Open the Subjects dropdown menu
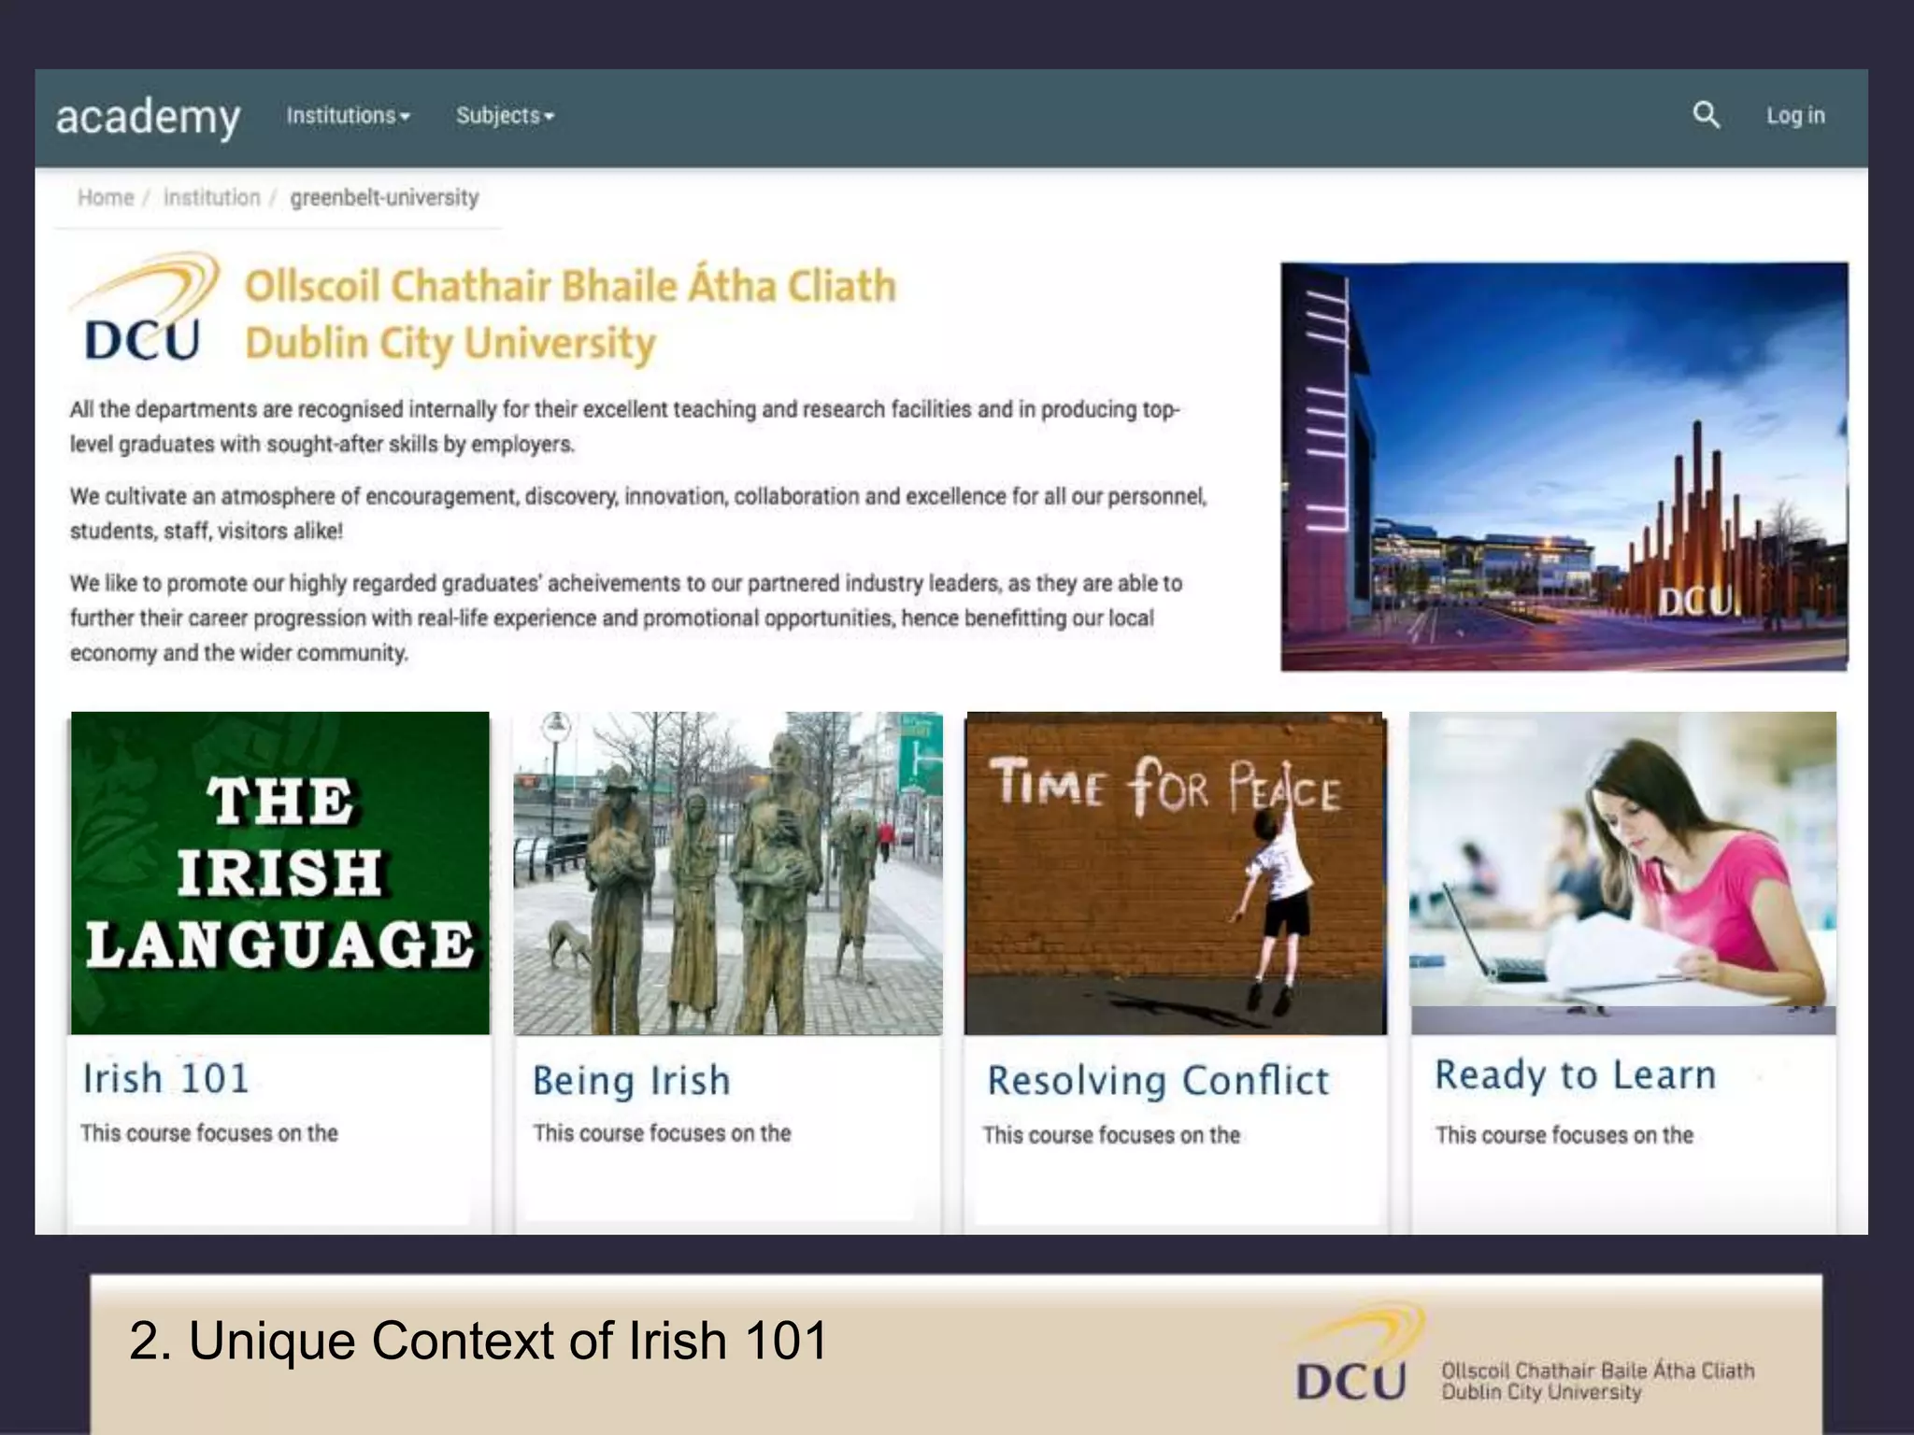Screen dimensions: 1914x1435 click(505, 116)
